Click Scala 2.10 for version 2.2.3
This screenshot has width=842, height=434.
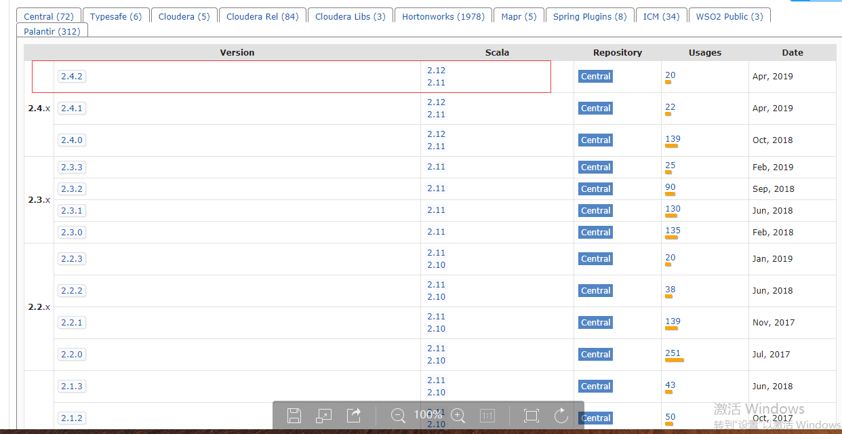point(436,265)
